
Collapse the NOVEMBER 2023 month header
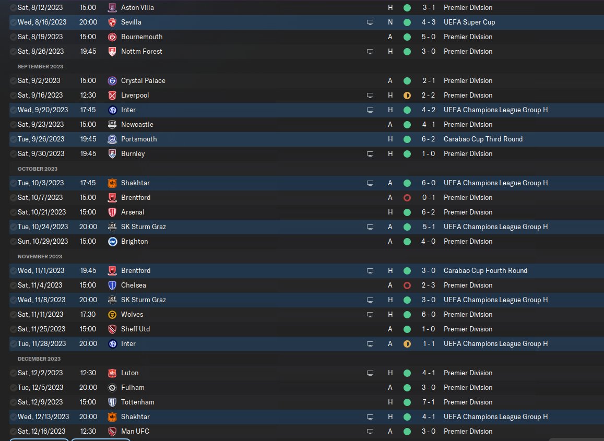[x=40, y=257]
